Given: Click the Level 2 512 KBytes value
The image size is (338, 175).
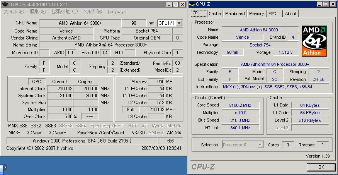Looking at the screenshot, I should 310,120.
